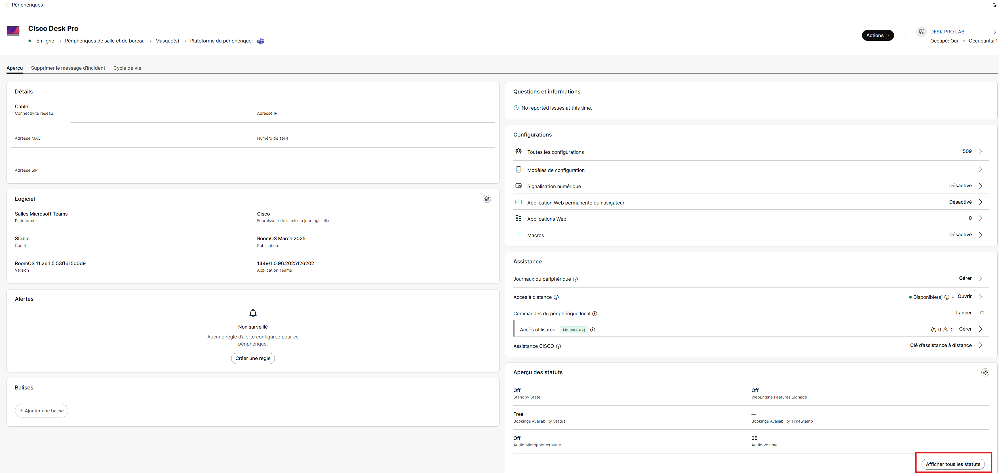Open Toutes les configurations chevron
Image resolution: width=999 pixels, height=473 pixels.
click(x=980, y=152)
